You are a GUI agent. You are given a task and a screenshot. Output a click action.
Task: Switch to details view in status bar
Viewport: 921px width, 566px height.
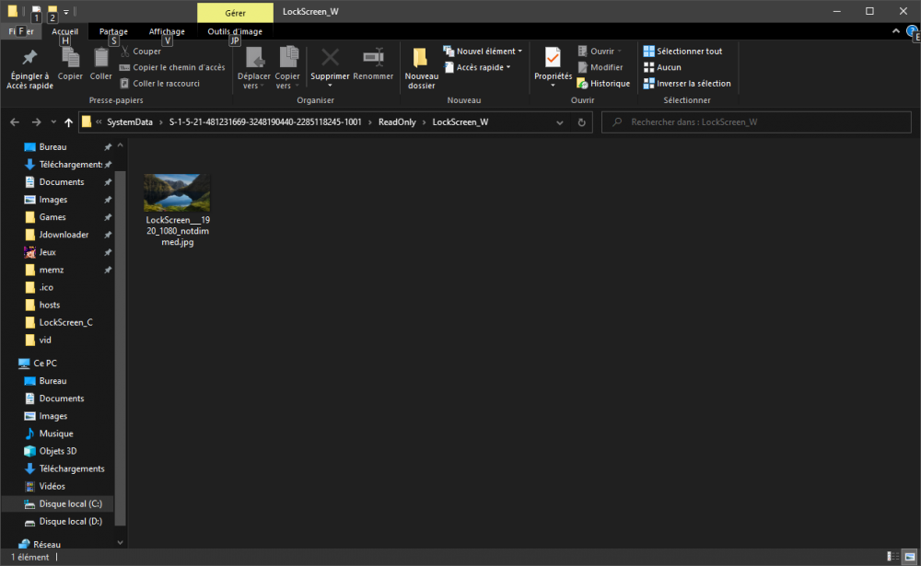[892, 557]
